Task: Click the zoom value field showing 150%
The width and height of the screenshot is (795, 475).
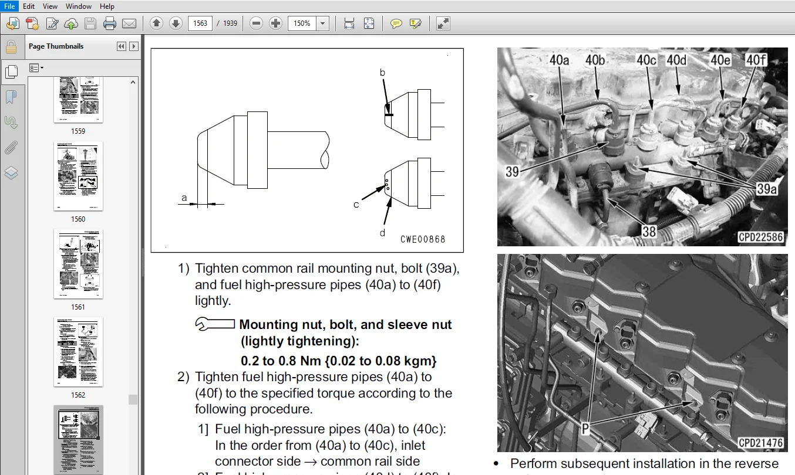Action: (302, 23)
